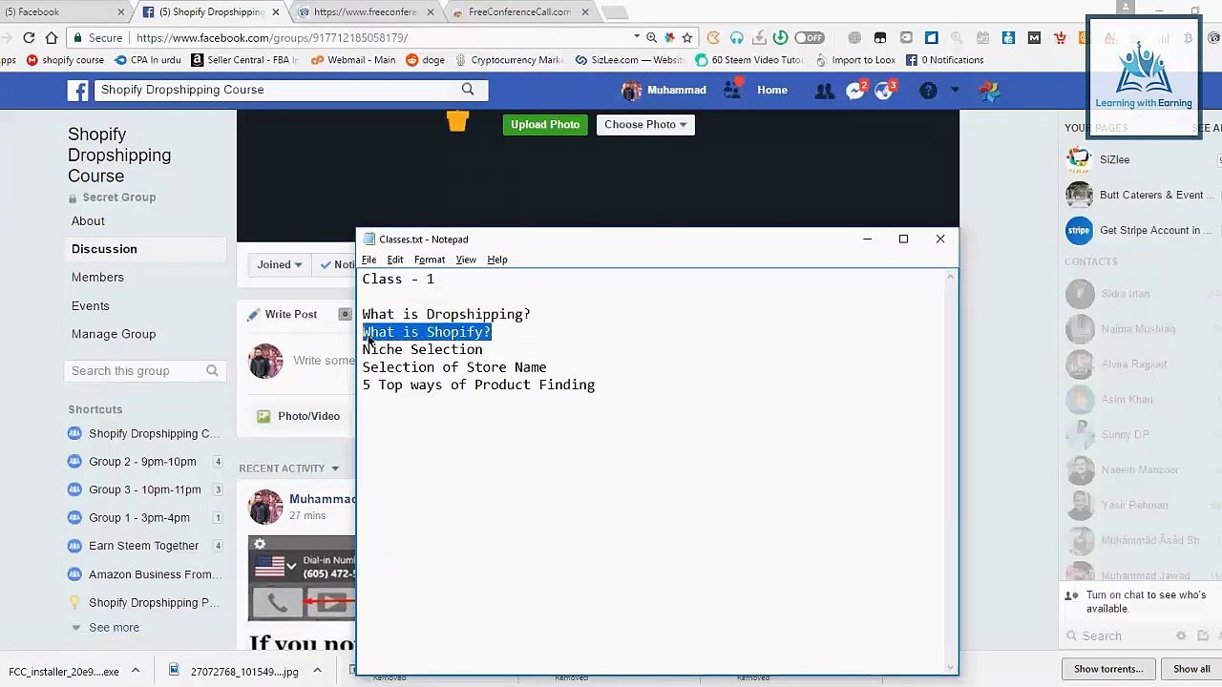Open Events section of the group
This screenshot has width=1222, height=687.
pos(91,305)
